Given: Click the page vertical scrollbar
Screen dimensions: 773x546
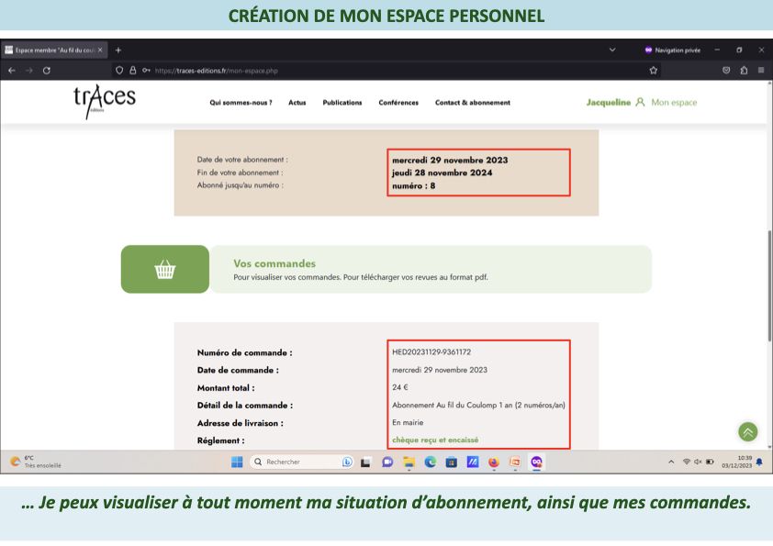Looking at the screenshot, I should 769,285.
